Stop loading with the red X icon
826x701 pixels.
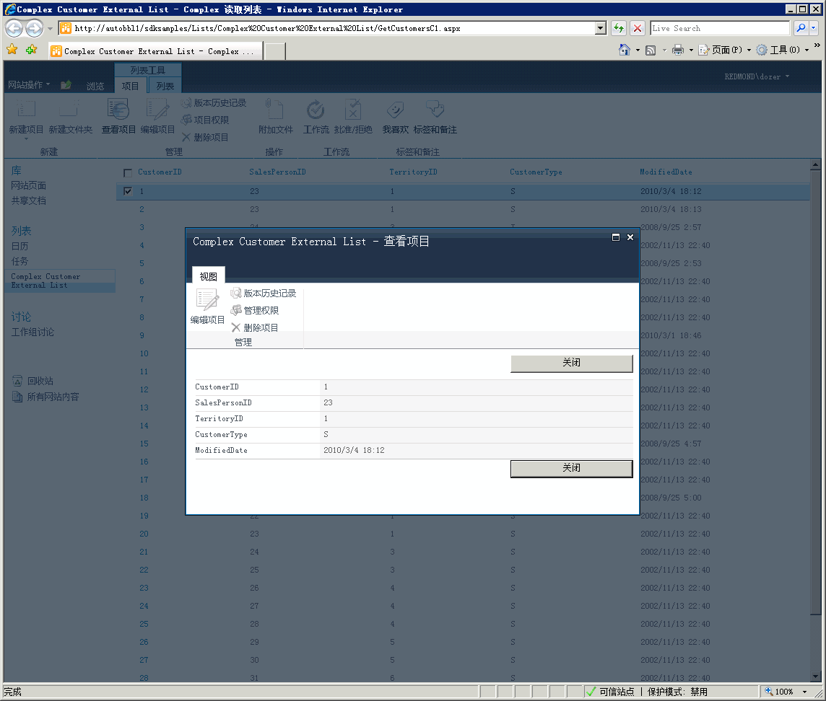pos(637,28)
